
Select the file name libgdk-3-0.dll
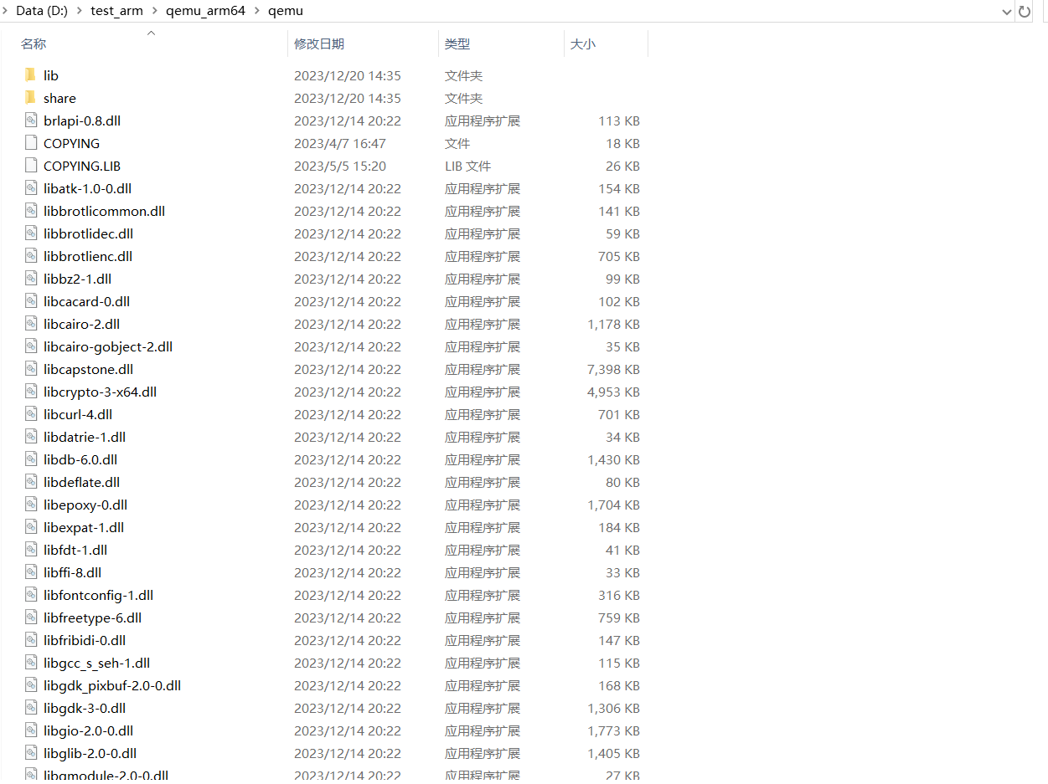click(x=85, y=708)
